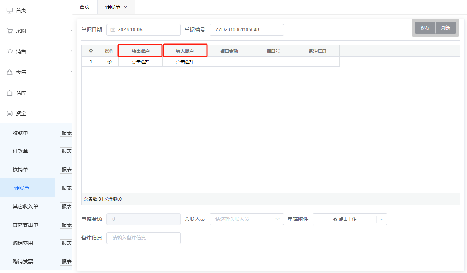467x273 pixels.
Task: Click the 首页 monitor icon in sidebar
Action: pos(10,10)
